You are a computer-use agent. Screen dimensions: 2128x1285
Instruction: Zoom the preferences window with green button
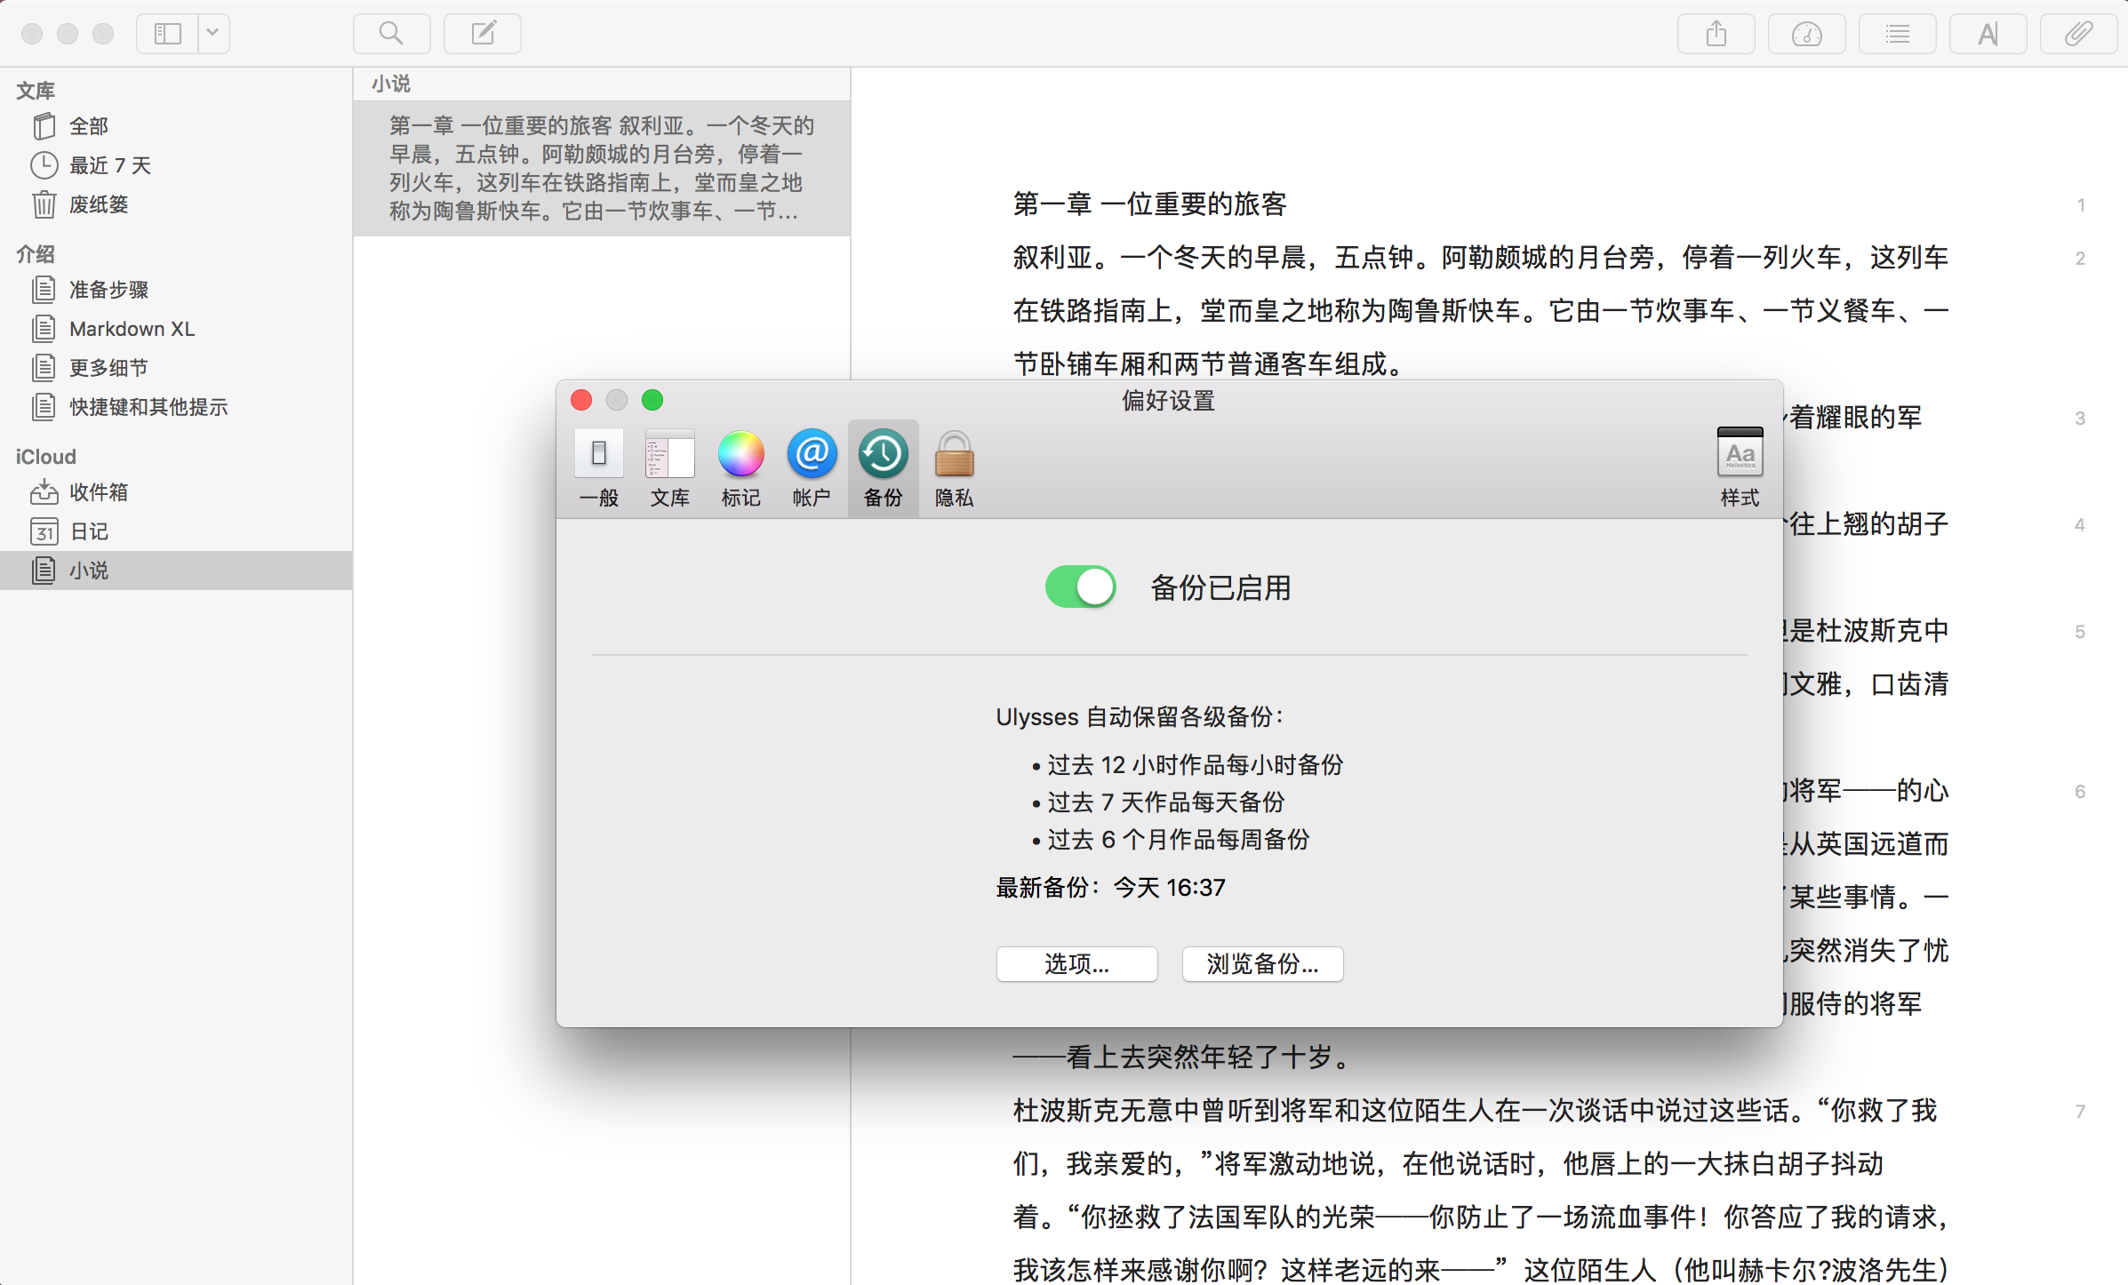[652, 400]
